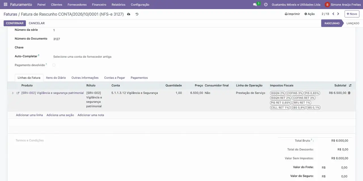363x181 pixels.
Task: Click Adicionar uma nota link
Action: tap(91, 115)
